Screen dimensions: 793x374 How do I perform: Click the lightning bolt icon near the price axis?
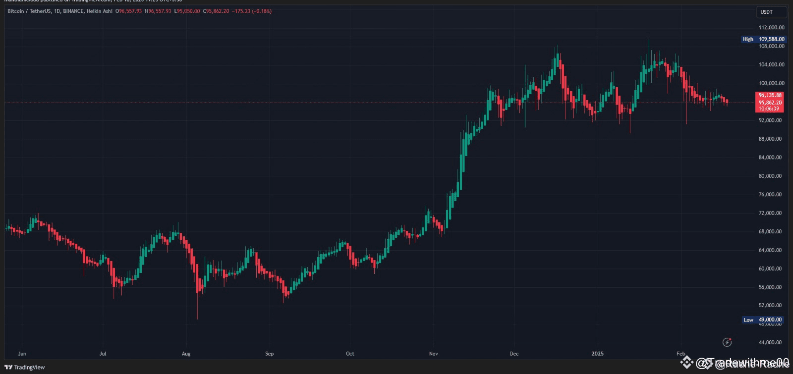click(x=727, y=342)
